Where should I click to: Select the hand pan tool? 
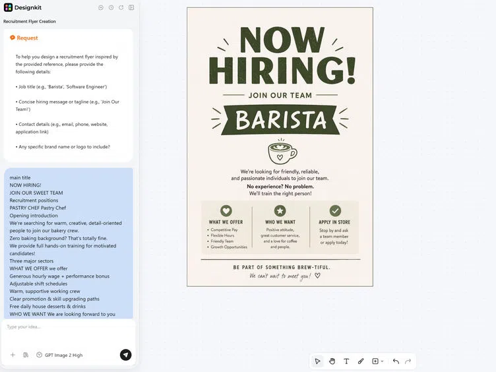tap(332, 361)
